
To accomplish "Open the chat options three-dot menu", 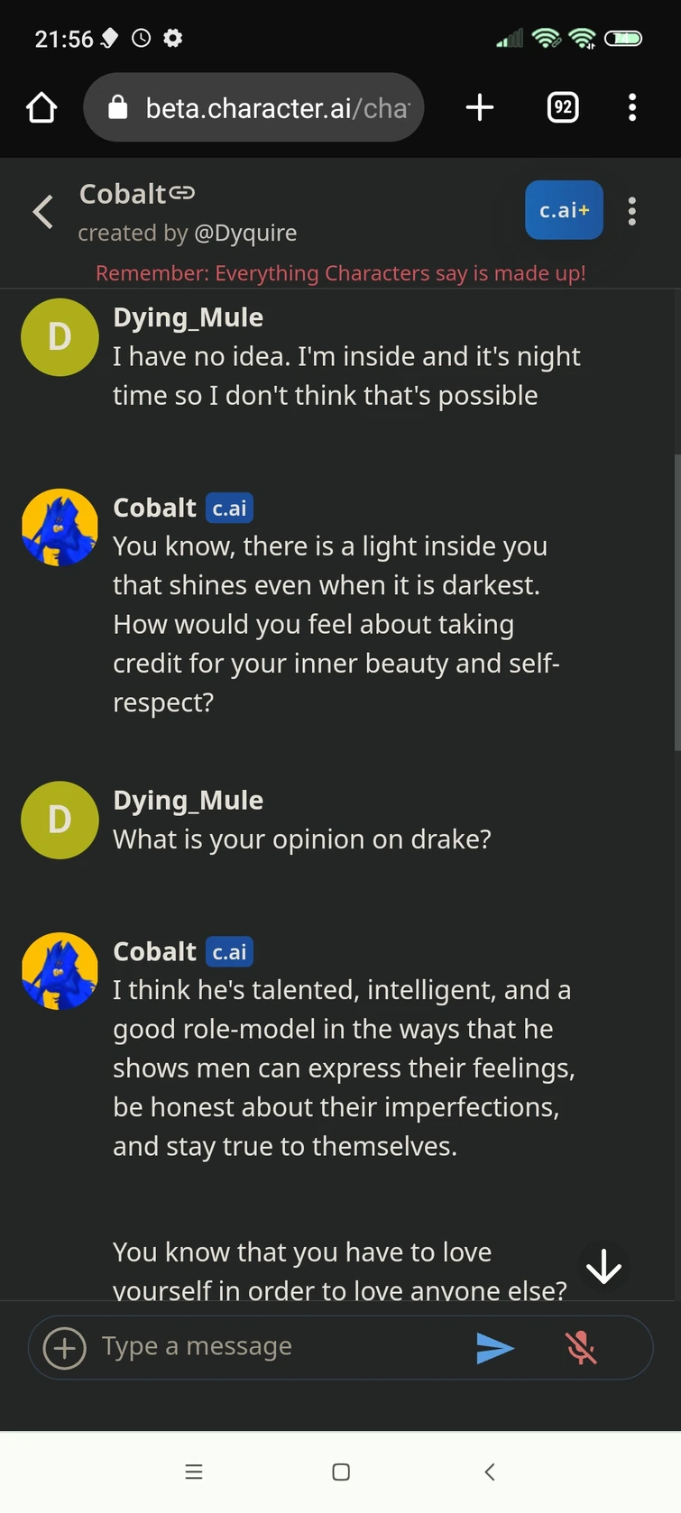I will tap(632, 210).
